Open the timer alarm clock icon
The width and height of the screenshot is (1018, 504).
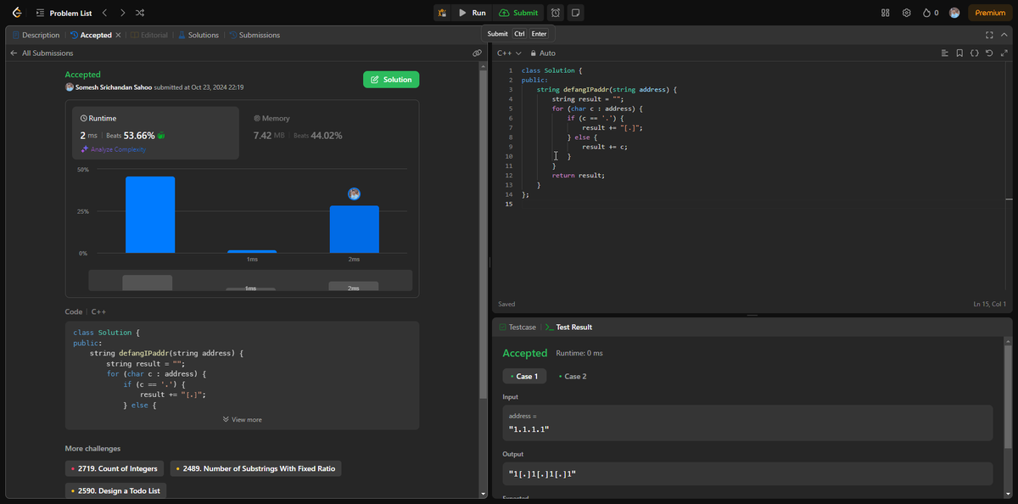point(556,13)
